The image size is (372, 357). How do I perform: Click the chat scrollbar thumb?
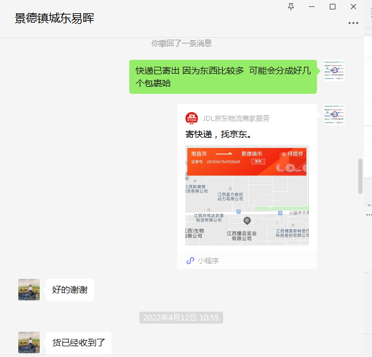pos(360,176)
